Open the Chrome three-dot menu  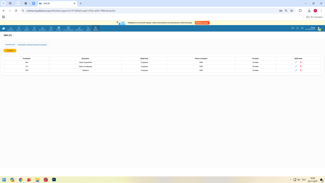click(321, 10)
